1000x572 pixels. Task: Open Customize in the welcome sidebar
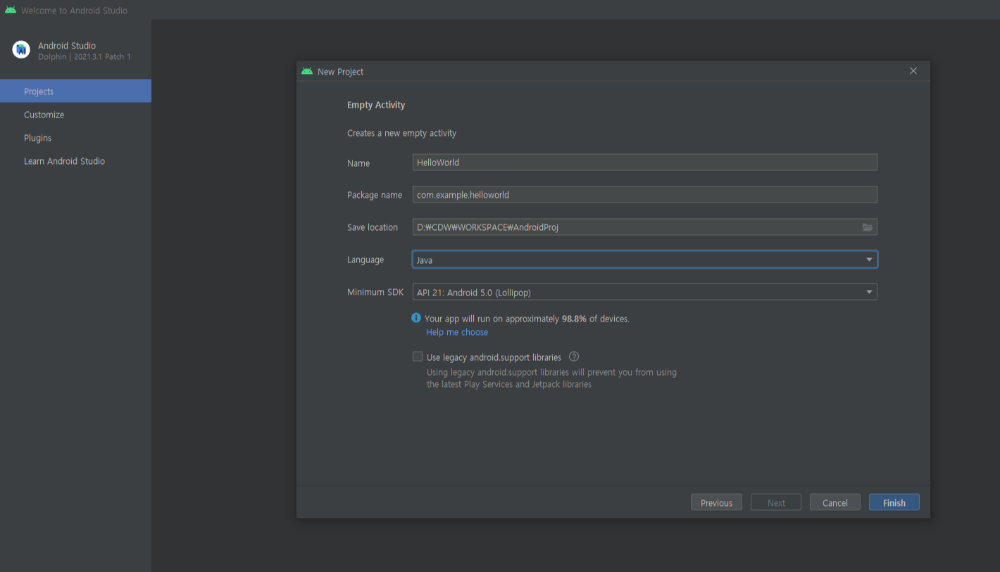(x=75, y=115)
